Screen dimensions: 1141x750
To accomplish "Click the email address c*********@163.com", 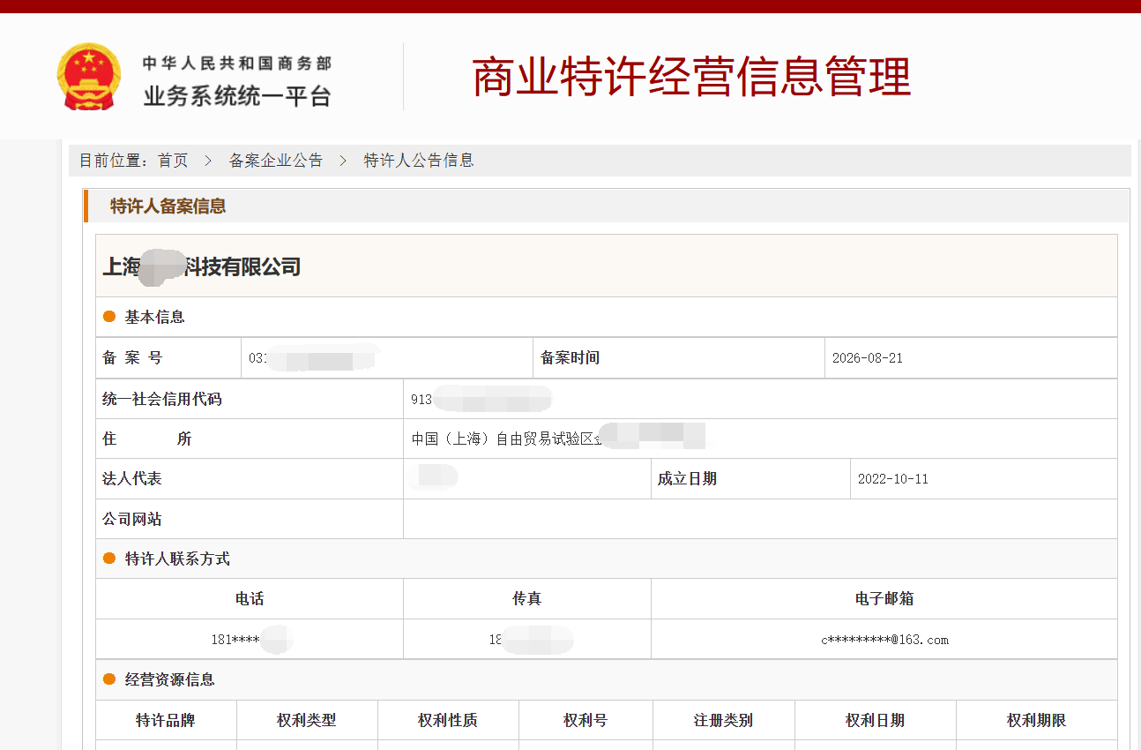I will click(884, 640).
